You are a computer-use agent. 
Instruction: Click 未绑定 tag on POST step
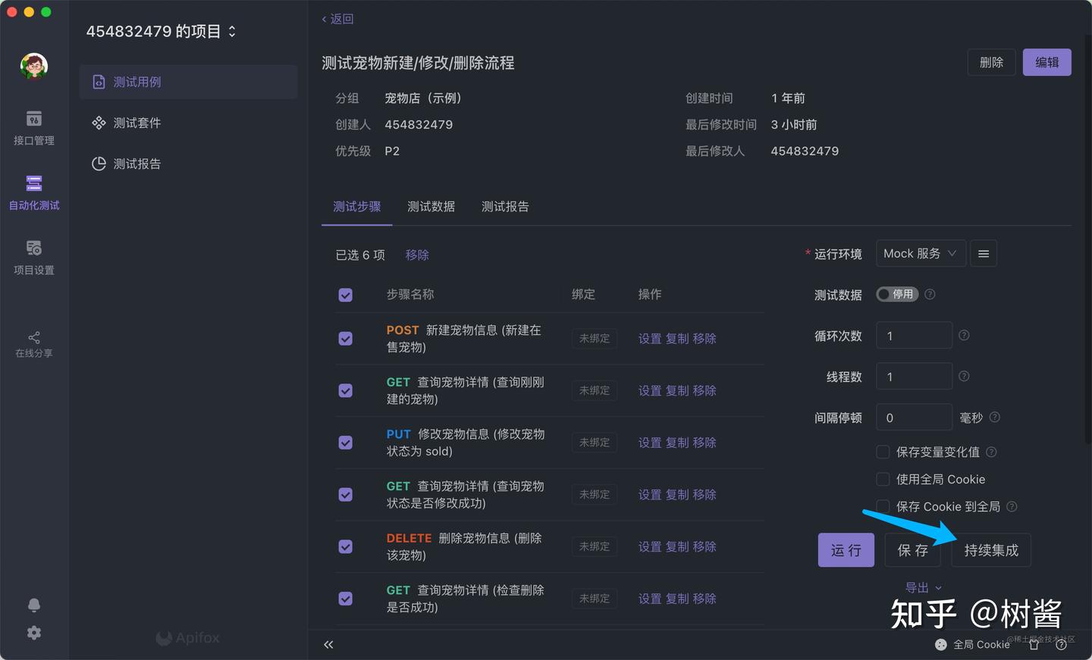[595, 339]
